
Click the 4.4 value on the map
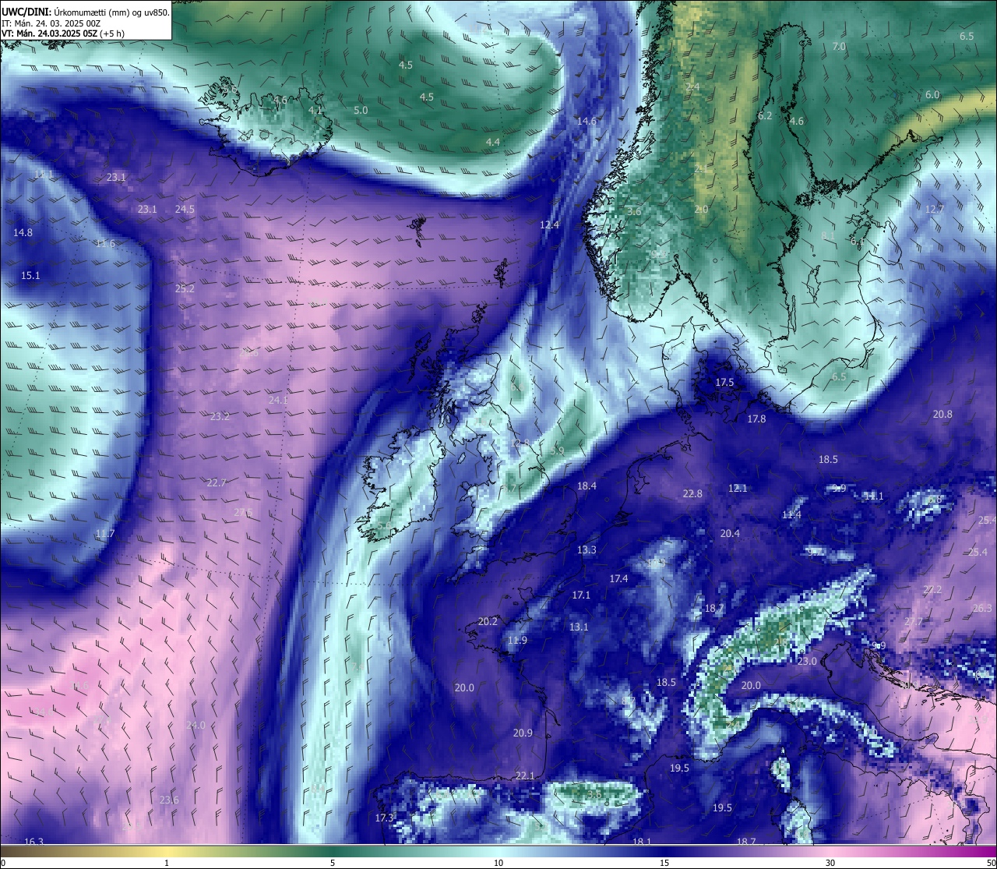pos(493,142)
